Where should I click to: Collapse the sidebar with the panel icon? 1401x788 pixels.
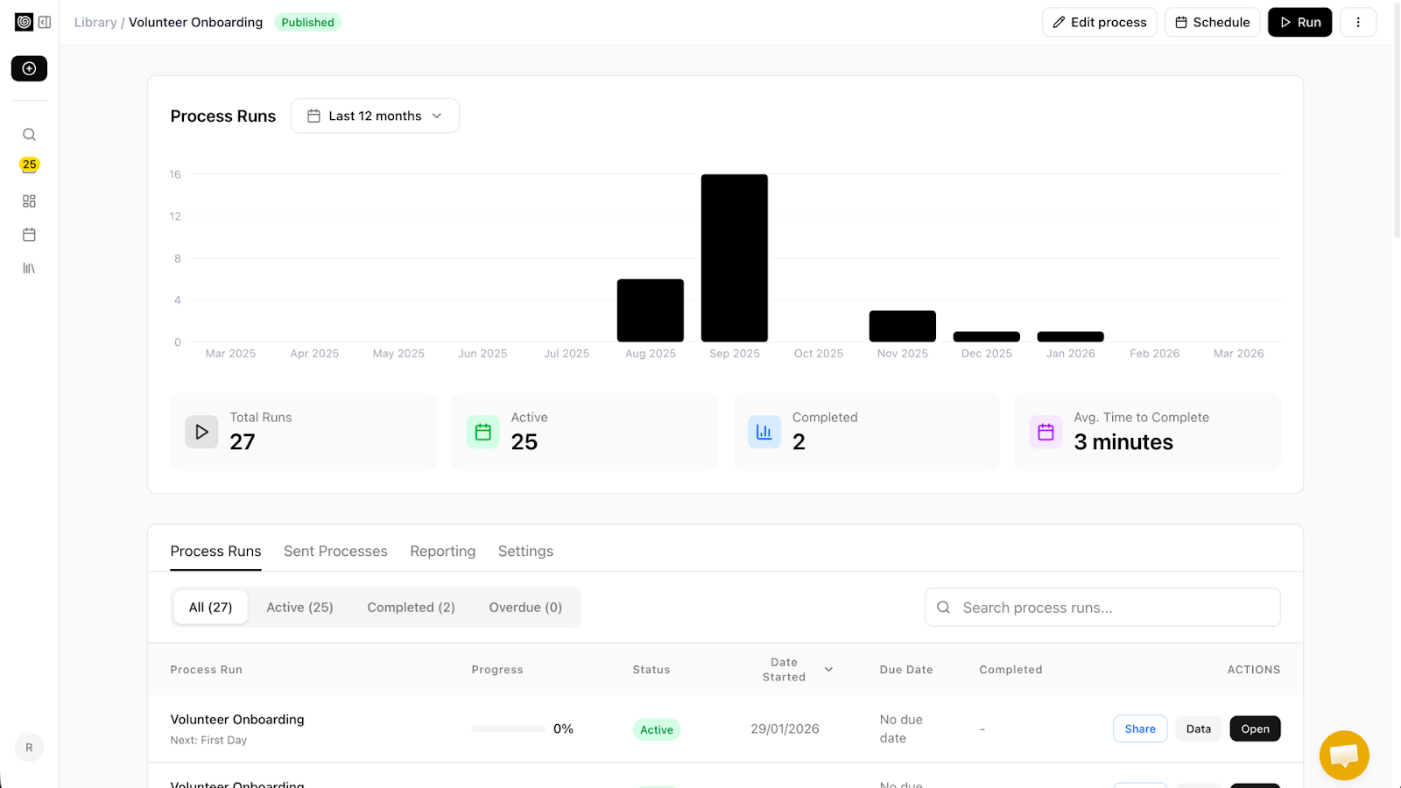45,22
